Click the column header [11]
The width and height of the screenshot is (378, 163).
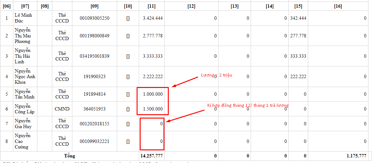click(151, 6)
